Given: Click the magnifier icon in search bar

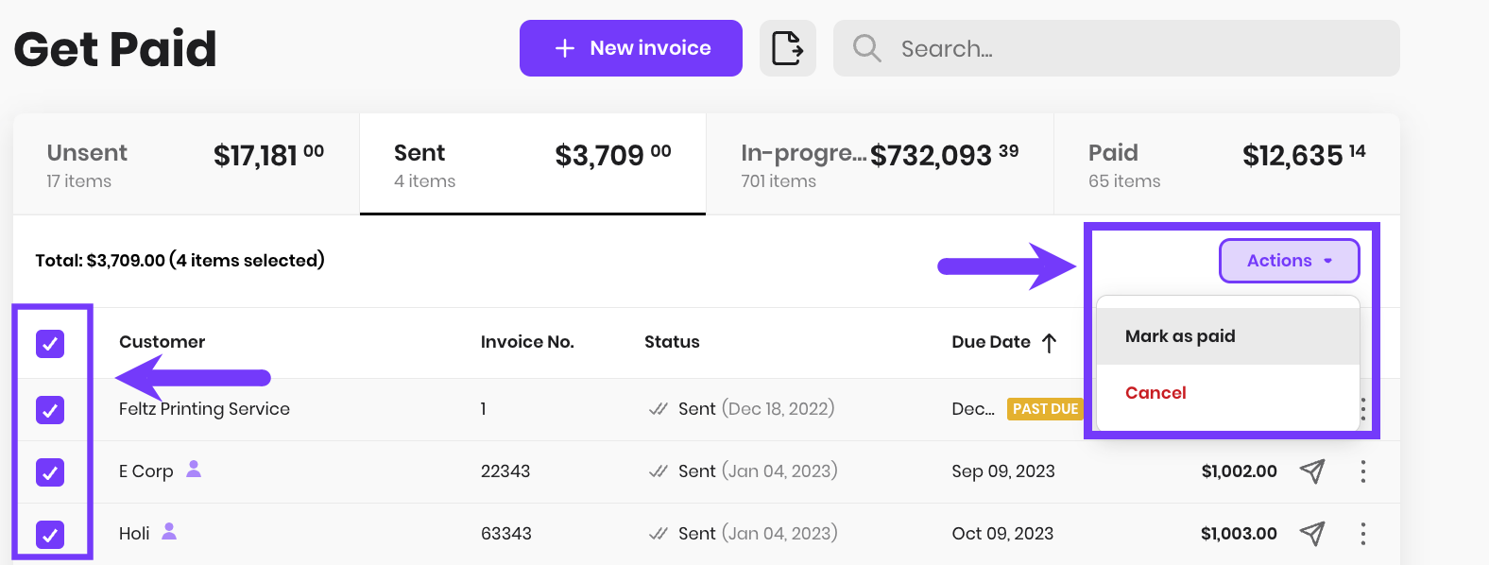Looking at the screenshot, I should (x=866, y=48).
